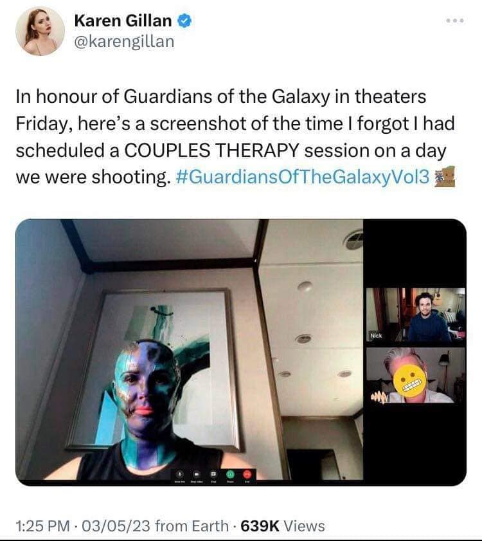This screenshot has height=541, width=482.
Task: Open the @karengillan handle link
Action: [x=124, y=42]
